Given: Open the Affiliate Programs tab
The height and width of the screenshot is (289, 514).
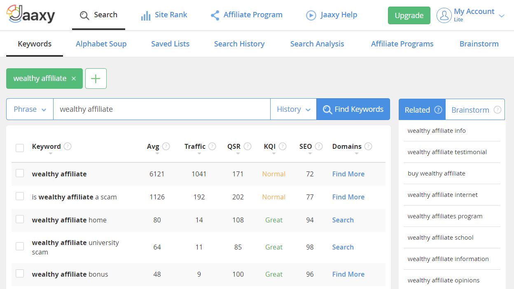Looking at the screenshot, I should [x=402, y=44].
